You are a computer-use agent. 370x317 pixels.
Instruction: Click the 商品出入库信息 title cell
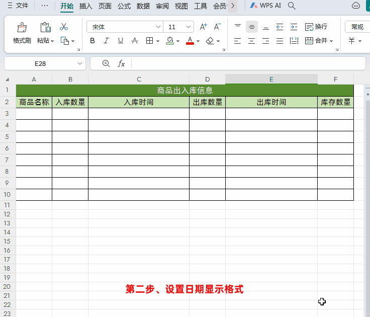(185, 90)
